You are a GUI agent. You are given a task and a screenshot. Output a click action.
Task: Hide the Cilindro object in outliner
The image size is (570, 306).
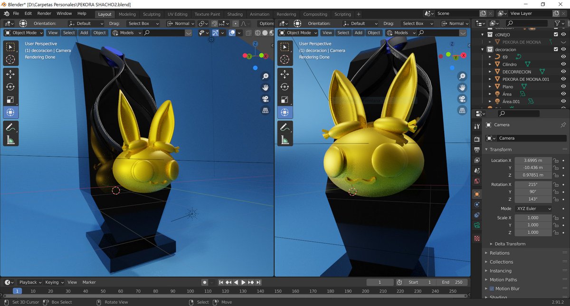[563, 64]
